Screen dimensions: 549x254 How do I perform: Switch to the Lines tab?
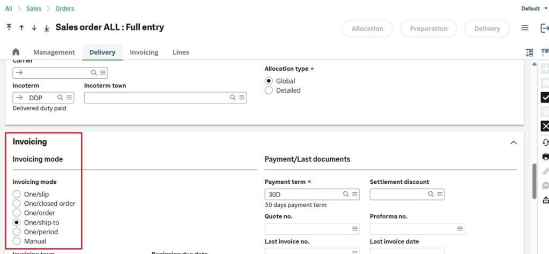tap(181, 52)
